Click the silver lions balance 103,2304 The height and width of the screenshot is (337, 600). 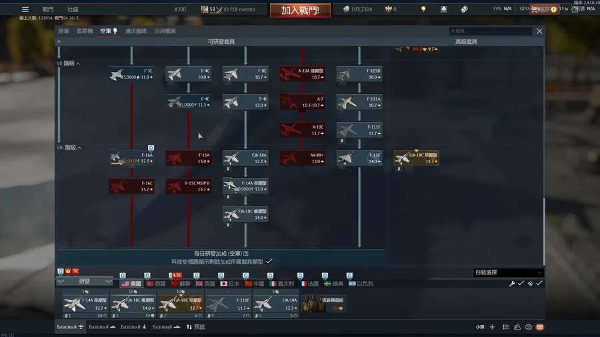[x=357, y=9]
